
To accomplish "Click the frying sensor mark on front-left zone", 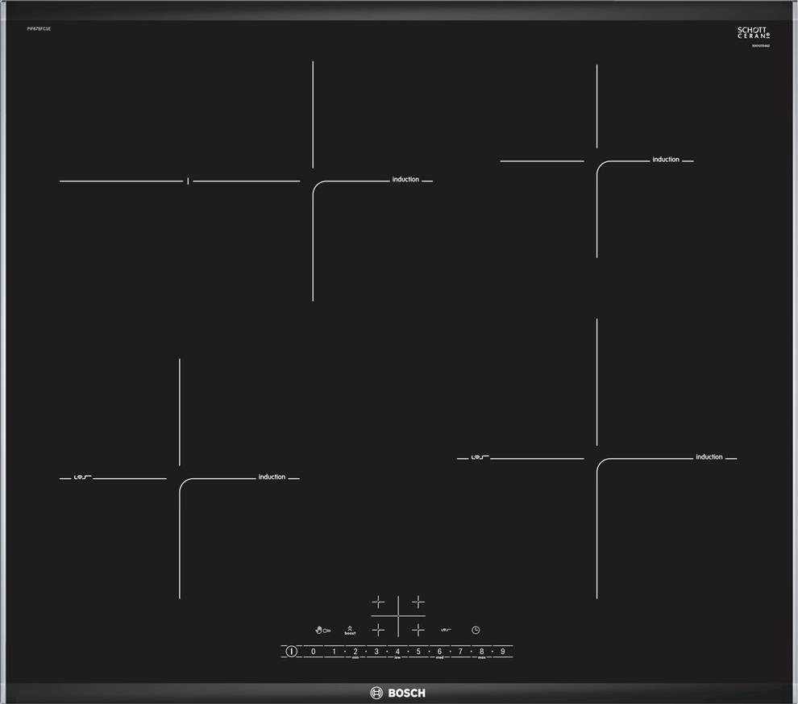I will point(82,477).
